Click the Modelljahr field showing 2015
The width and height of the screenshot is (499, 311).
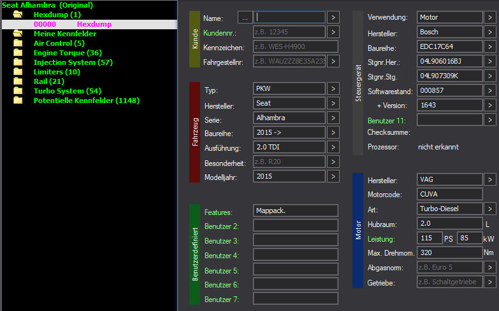pyautogui.click(x=289, y=176)
